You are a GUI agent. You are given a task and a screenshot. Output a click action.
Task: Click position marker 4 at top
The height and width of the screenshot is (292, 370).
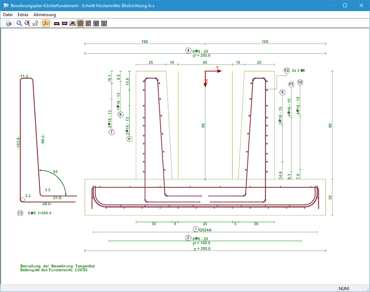pos(188,50)
